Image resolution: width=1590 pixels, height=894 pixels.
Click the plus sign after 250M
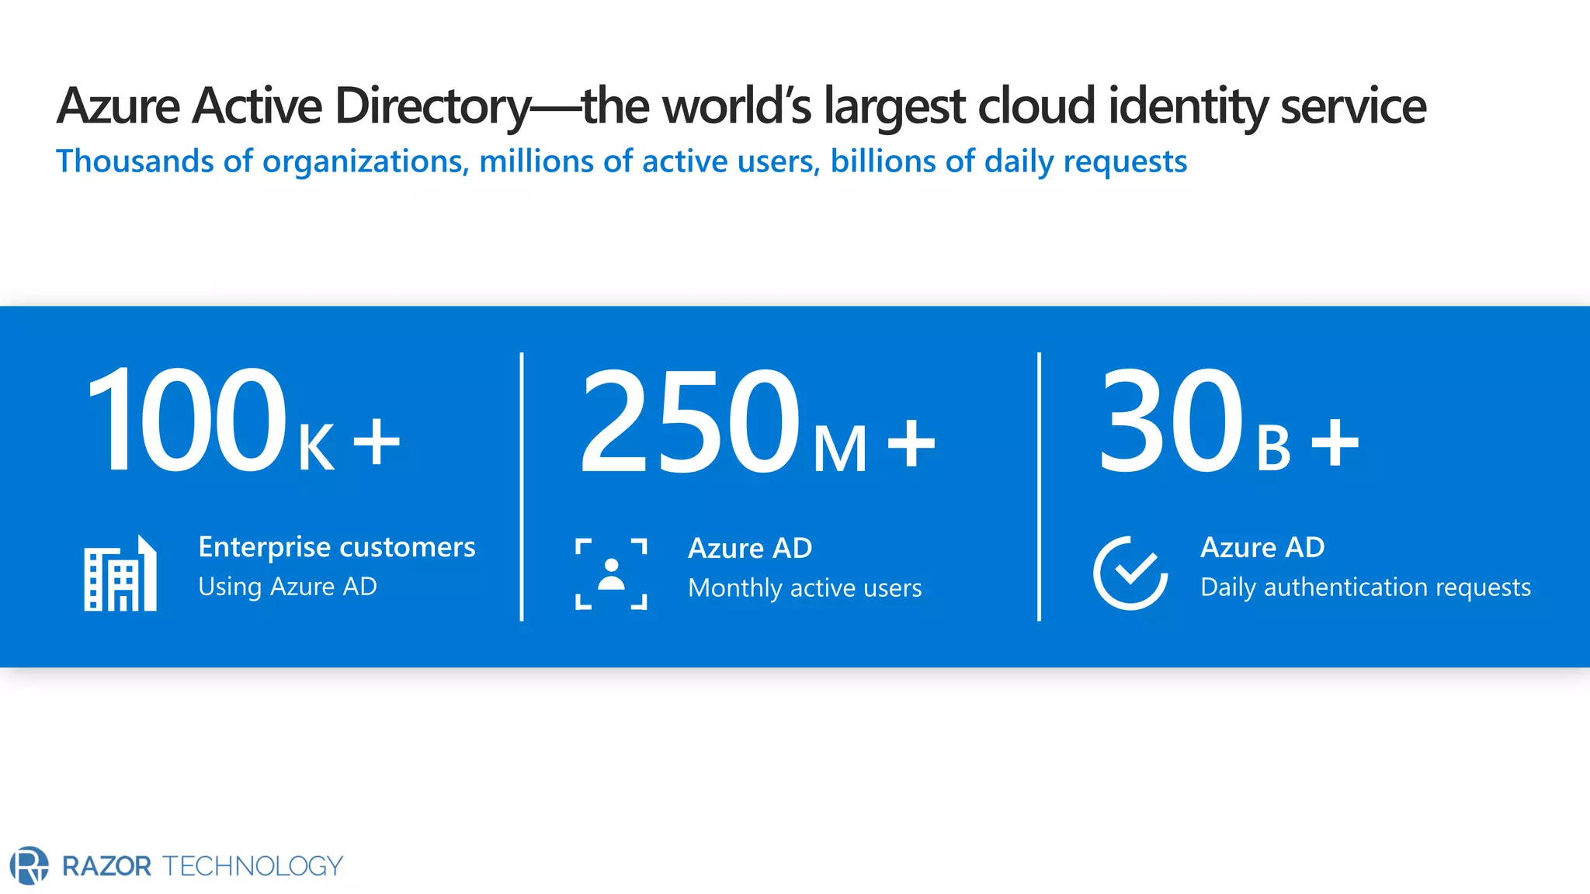click(x=911, y=444)
